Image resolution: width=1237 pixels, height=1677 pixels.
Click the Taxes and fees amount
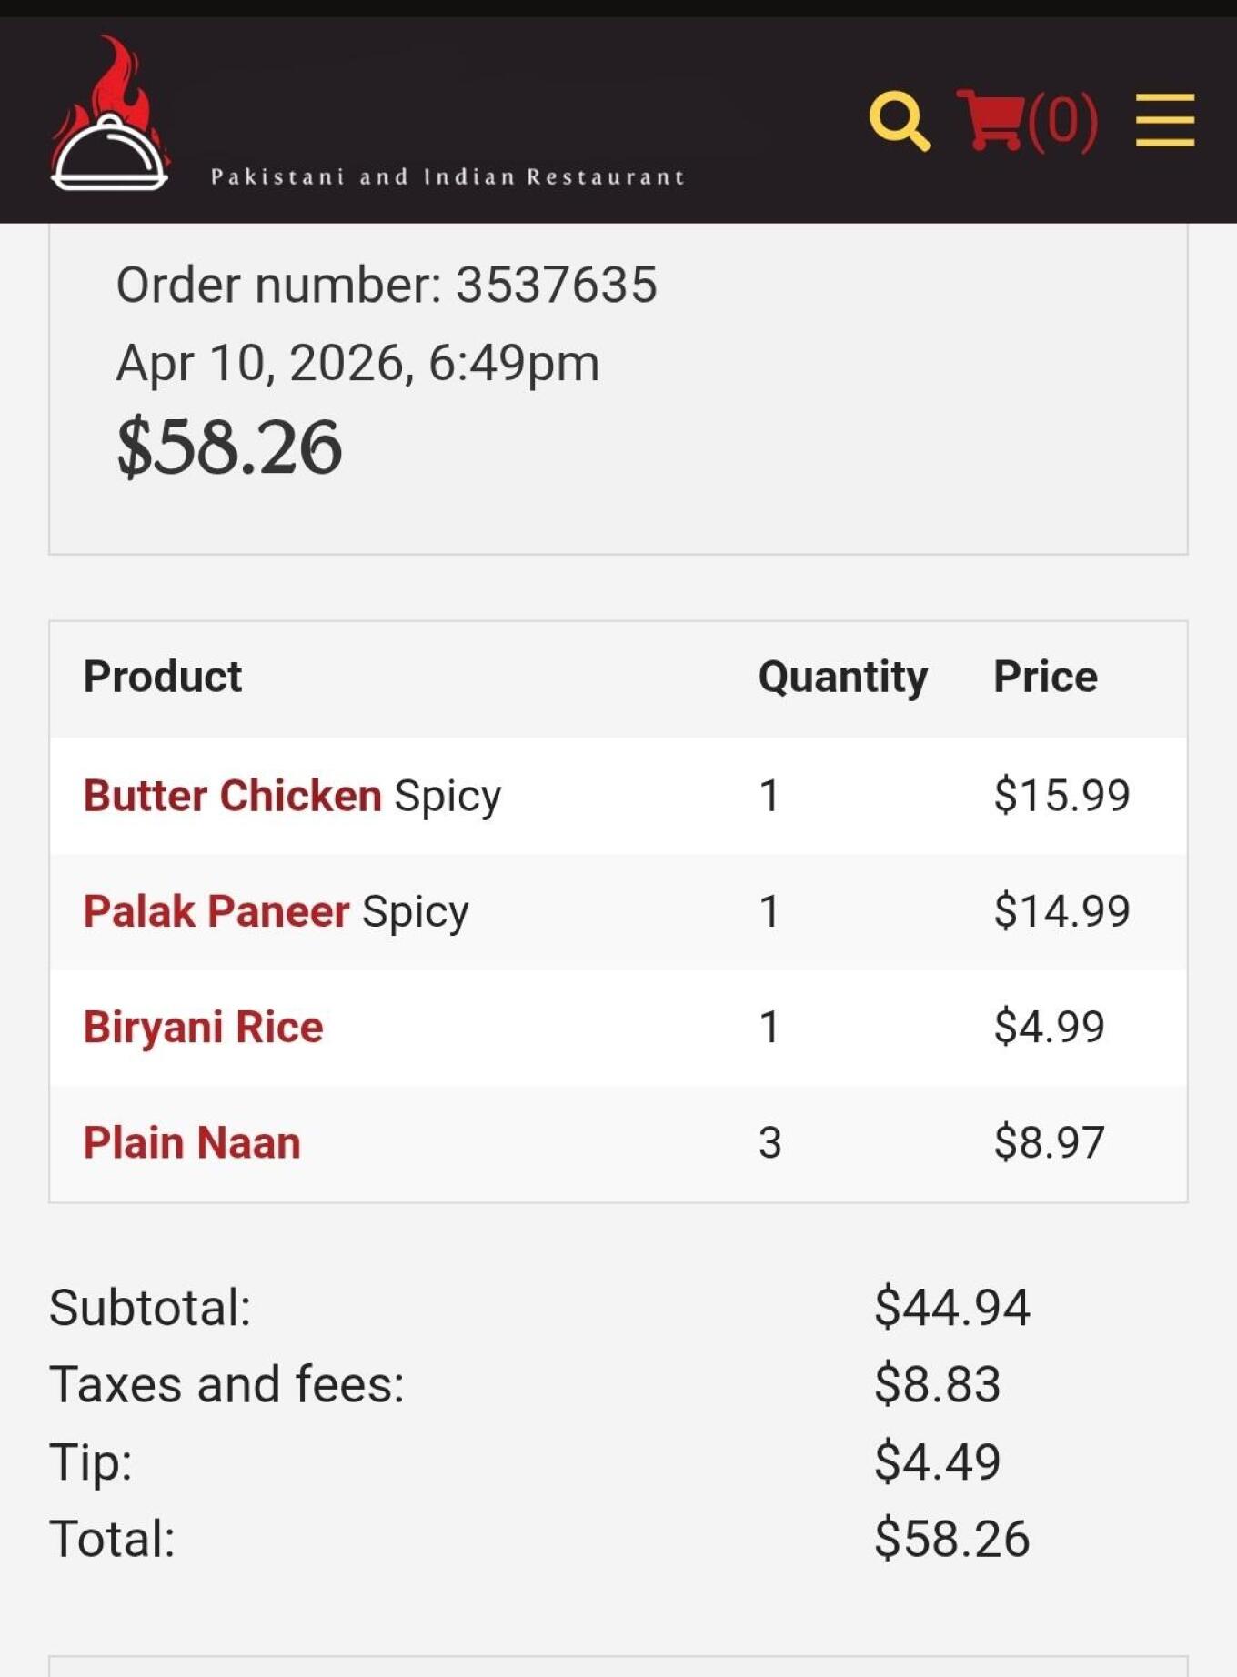[937, 1385]
